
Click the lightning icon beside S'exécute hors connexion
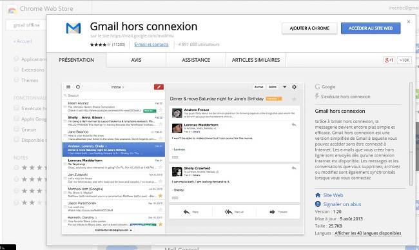[317, 96]
